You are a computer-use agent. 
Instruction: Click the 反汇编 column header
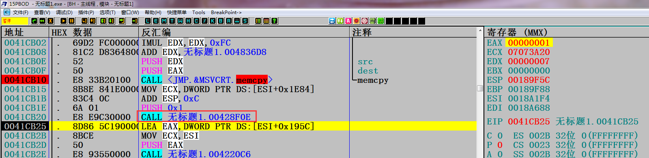click(244, 32)
